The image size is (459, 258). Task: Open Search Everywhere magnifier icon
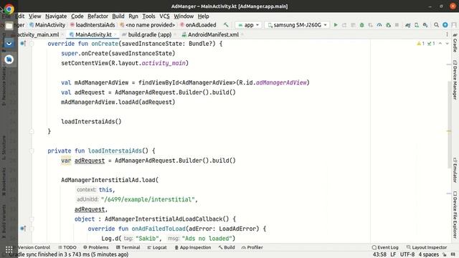click(437, 25)
